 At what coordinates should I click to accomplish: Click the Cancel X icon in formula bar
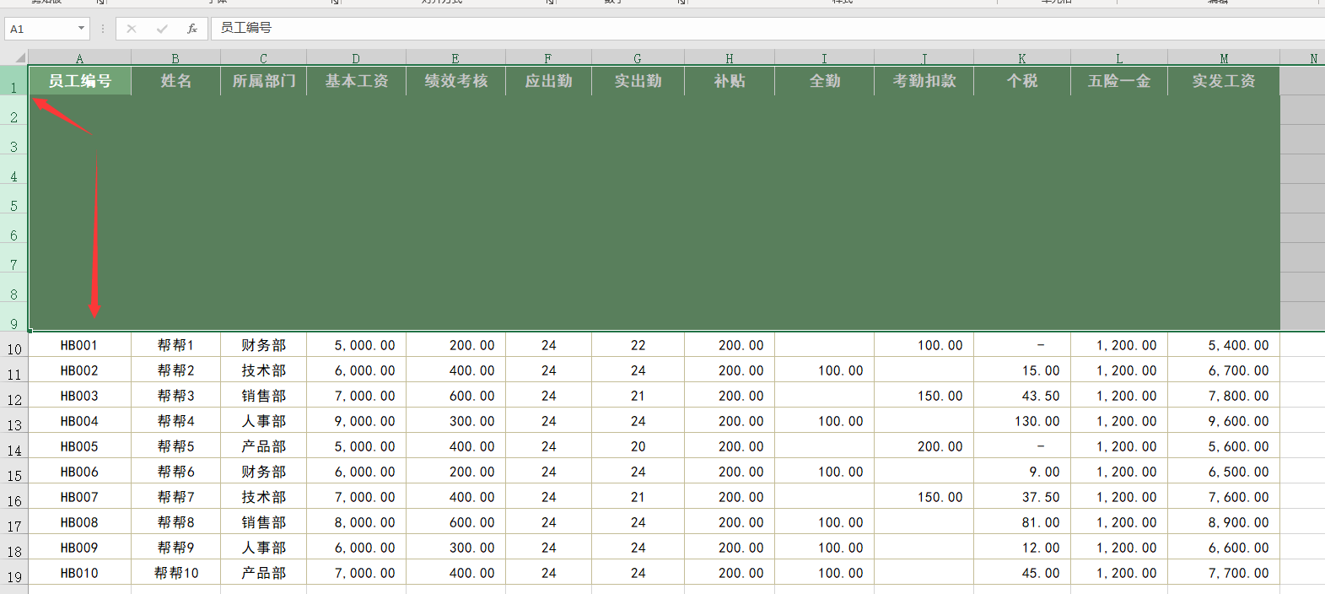132,29
